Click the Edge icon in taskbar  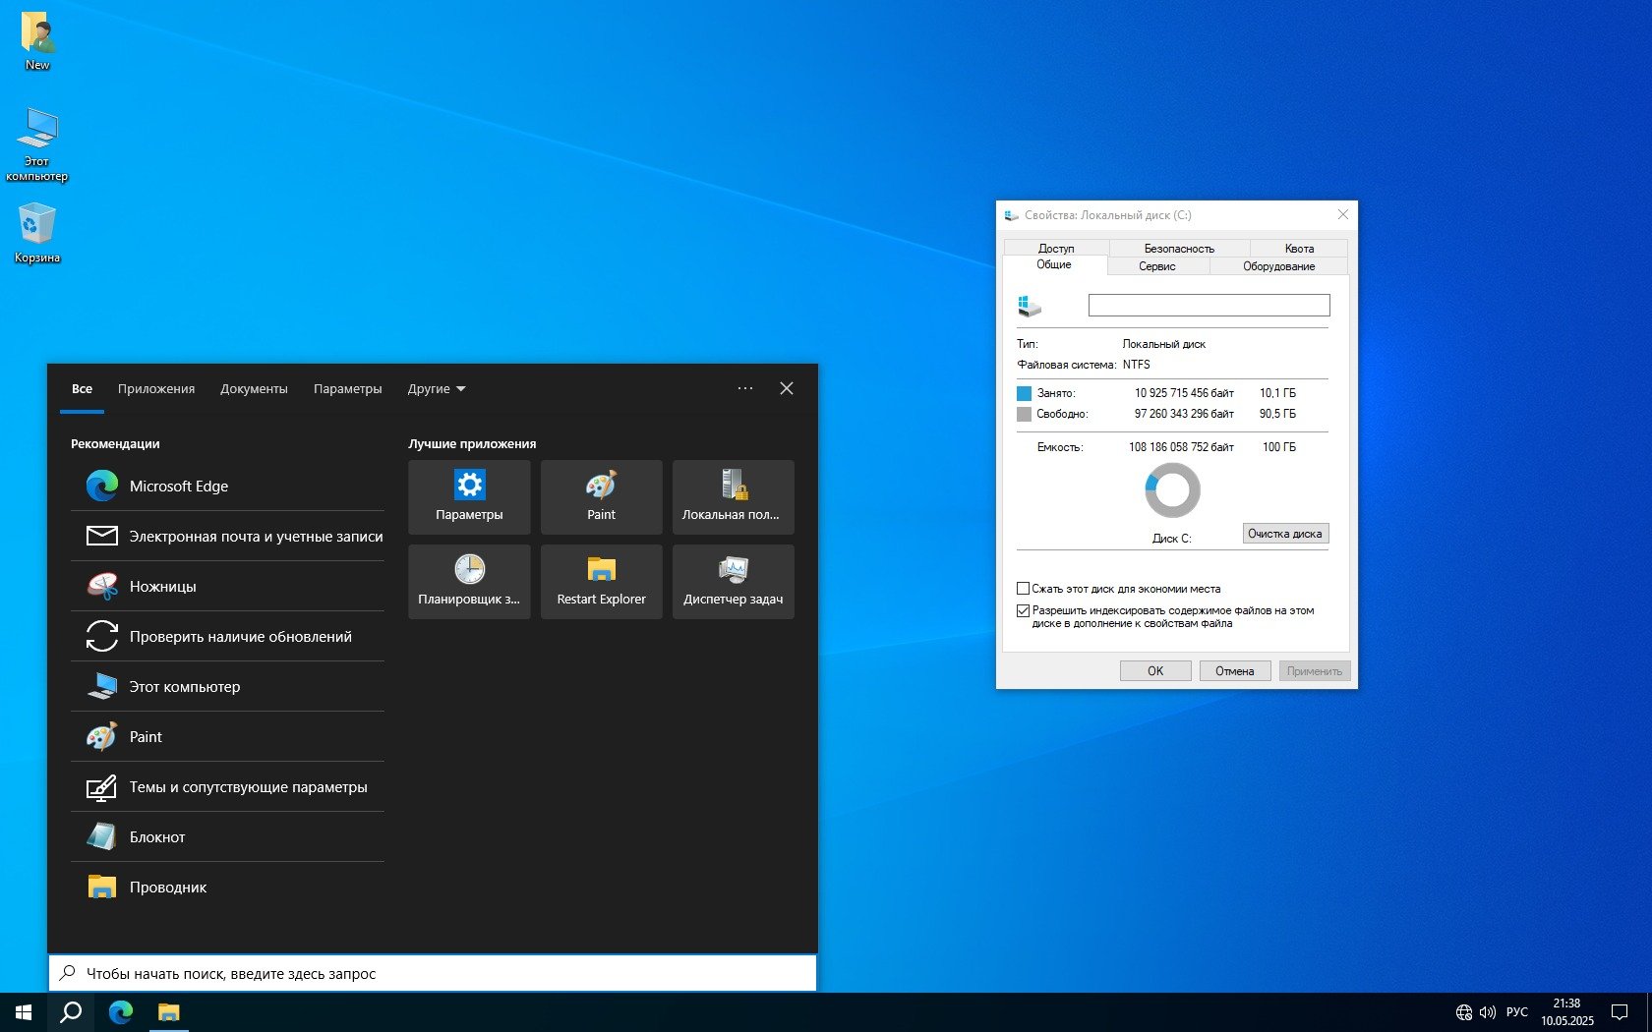(121, 1012)
